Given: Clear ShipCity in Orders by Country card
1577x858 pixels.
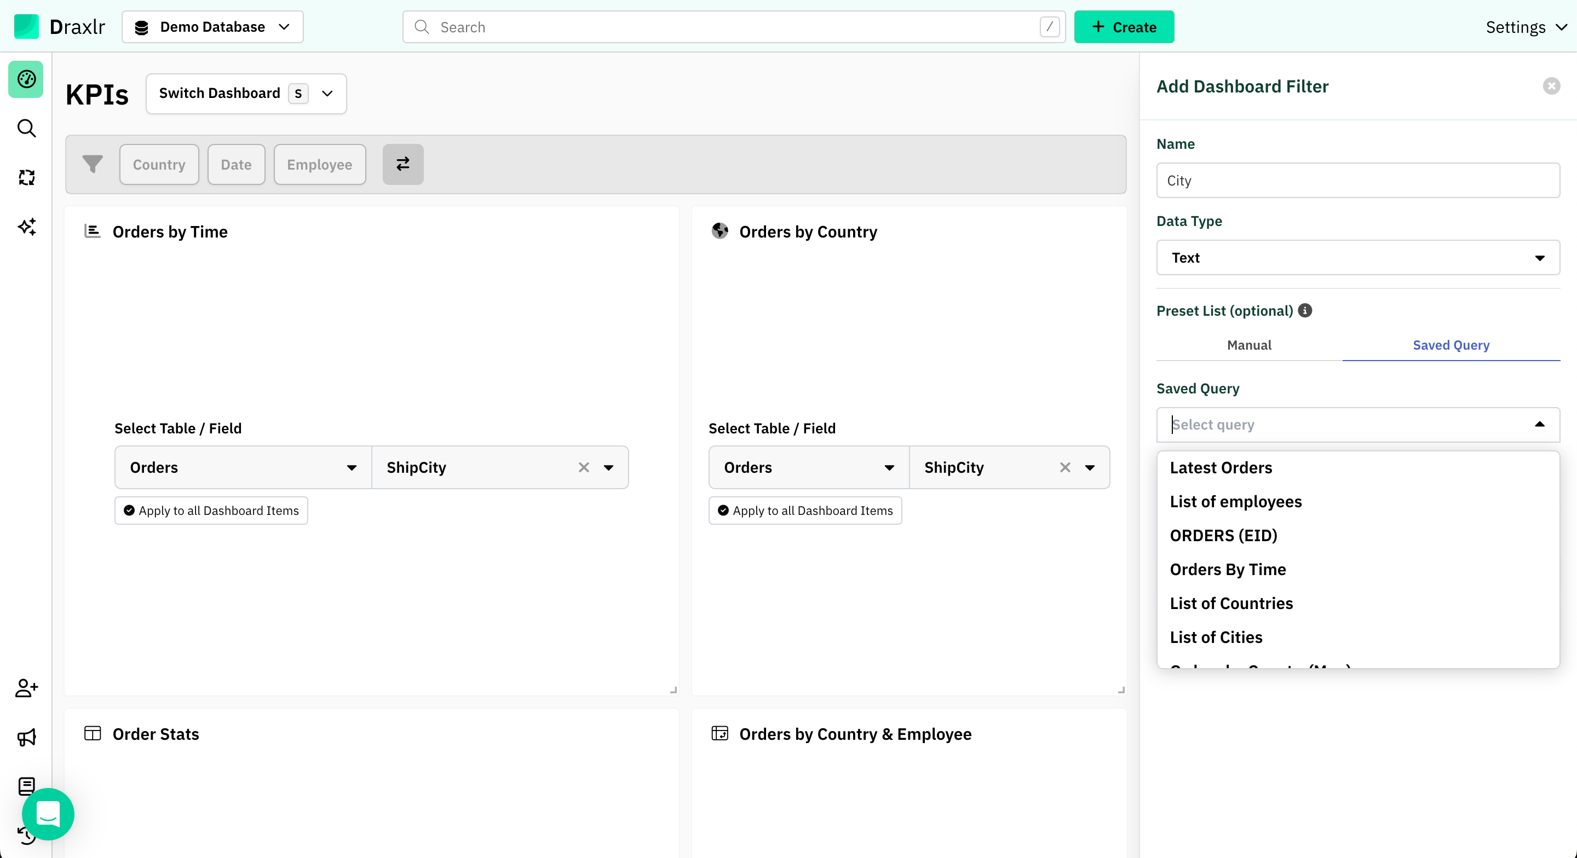Looking at the screenshot, I should [x=1064, y=467].
